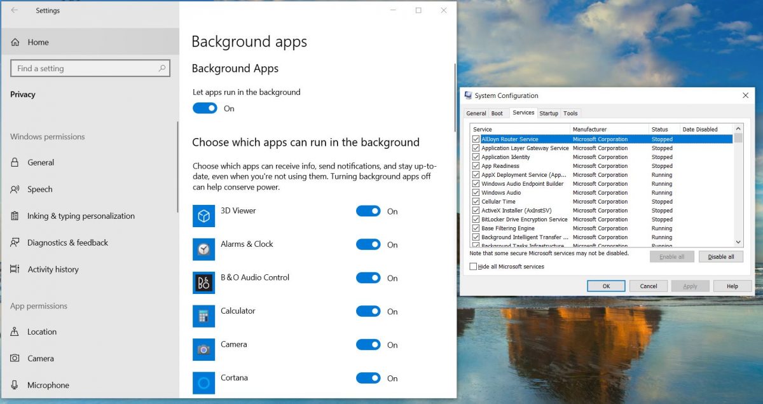Uncheck the Application Identity service checkbox
Image resolution: width=763 pixels, height=404 pixels.
[x=476, y=157]
